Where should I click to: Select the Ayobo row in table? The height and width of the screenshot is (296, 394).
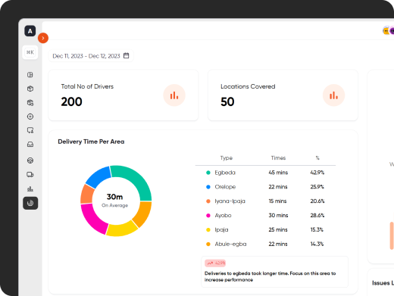265,216
